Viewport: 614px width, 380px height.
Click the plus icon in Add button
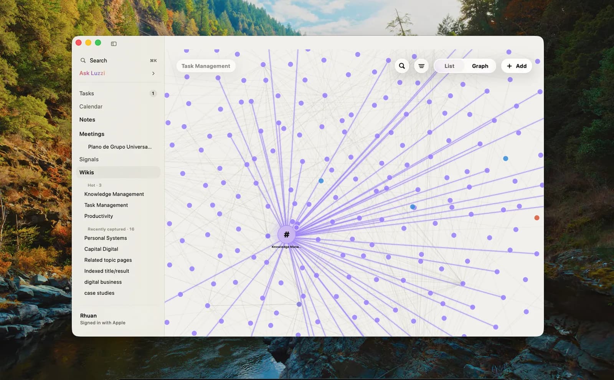tap(509, 66)
